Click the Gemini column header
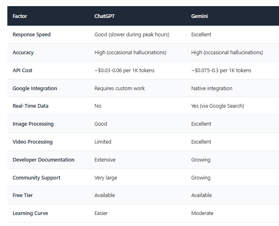 200,16
